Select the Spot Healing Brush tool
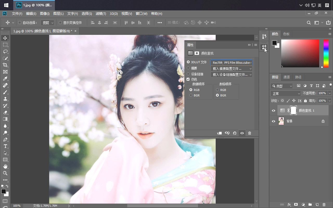The height and width of the screenshot is (208, 333). click(x=5, y=85)
